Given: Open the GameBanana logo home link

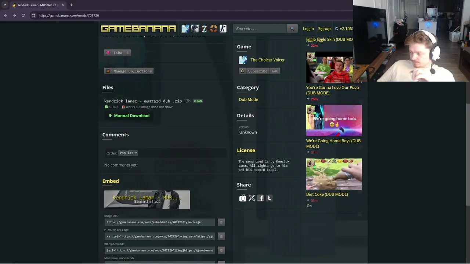Looking at the screenshot, I should click(138, 29).
